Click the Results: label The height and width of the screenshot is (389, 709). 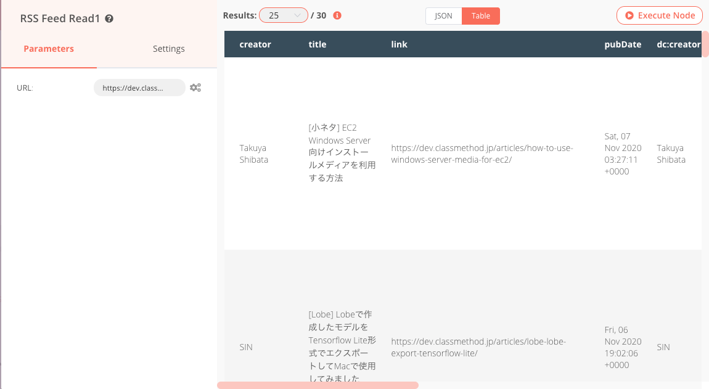[240, 15]
